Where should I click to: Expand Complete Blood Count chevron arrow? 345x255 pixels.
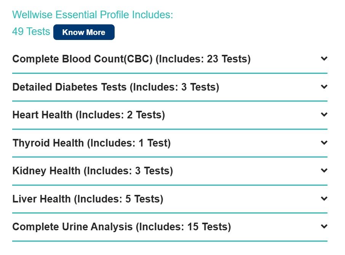pyautogui.click(x=324, y=59)
